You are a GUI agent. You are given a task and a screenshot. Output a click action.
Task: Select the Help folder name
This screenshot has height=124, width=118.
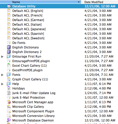click(16, 84)
